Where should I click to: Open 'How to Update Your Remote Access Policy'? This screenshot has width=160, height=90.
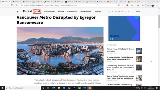(120, 77)
